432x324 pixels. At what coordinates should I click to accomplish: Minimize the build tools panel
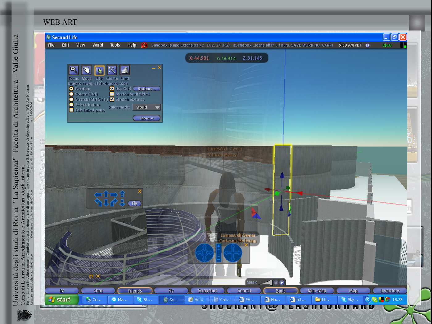153,68
